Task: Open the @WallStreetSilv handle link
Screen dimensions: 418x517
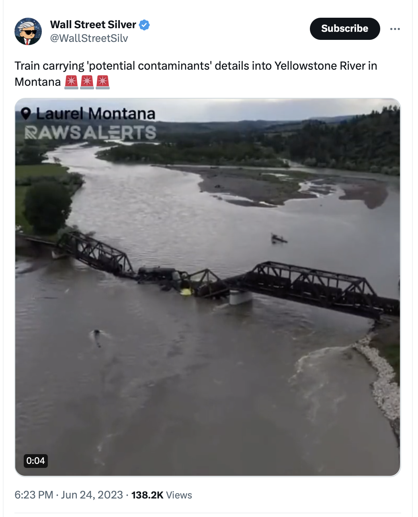Action: 89,38
